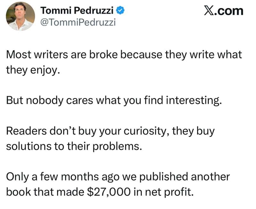Click the blue verified checkmark badge
This screenshot has height=209, width=256.
[120, 11]
